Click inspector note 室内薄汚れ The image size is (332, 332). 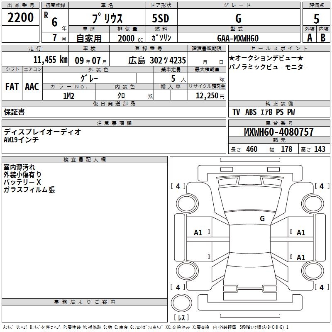[19, 167]
